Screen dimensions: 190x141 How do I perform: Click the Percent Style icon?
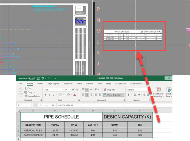[x=135, y=95]
